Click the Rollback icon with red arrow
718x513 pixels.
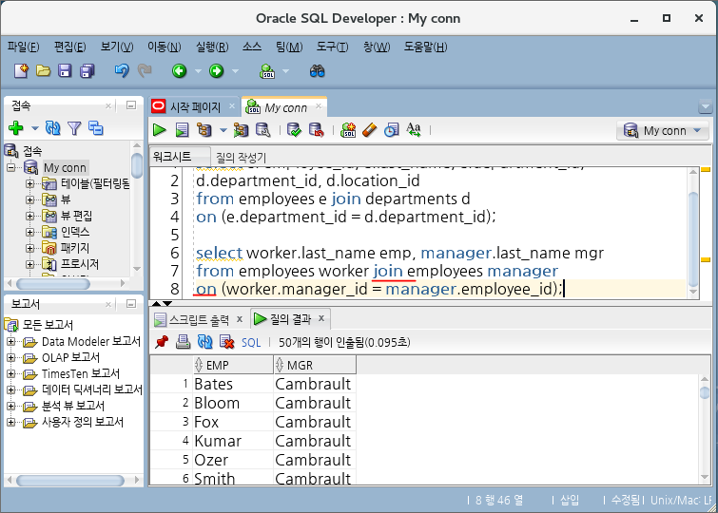tap(317, 130)
